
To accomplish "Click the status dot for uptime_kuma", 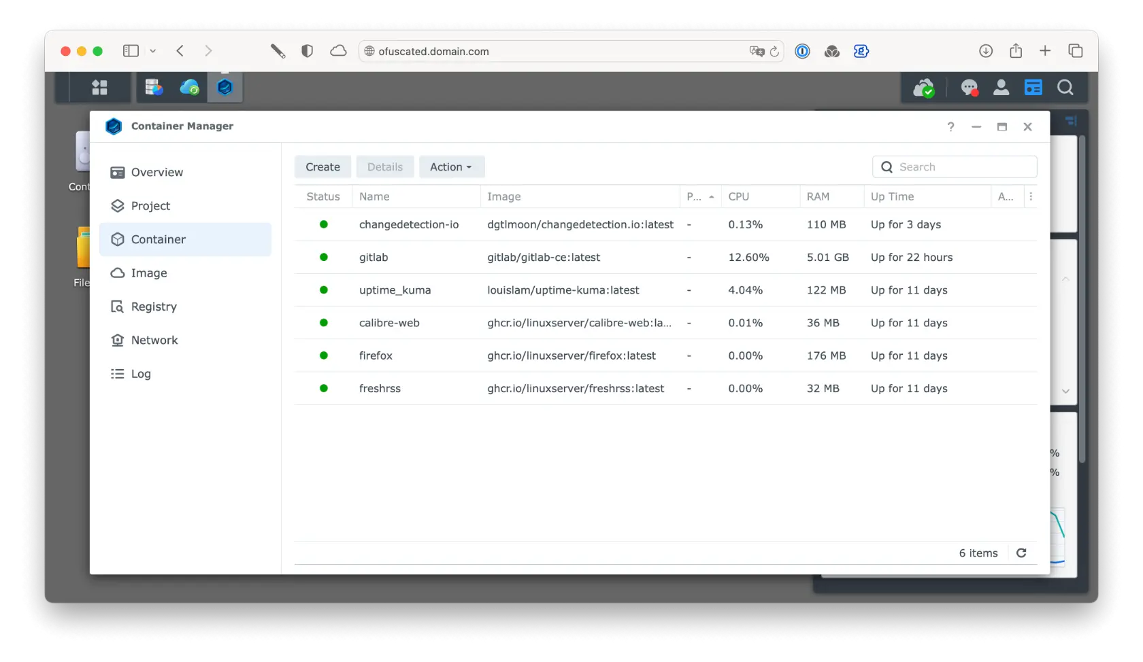I will coord(324,290).
